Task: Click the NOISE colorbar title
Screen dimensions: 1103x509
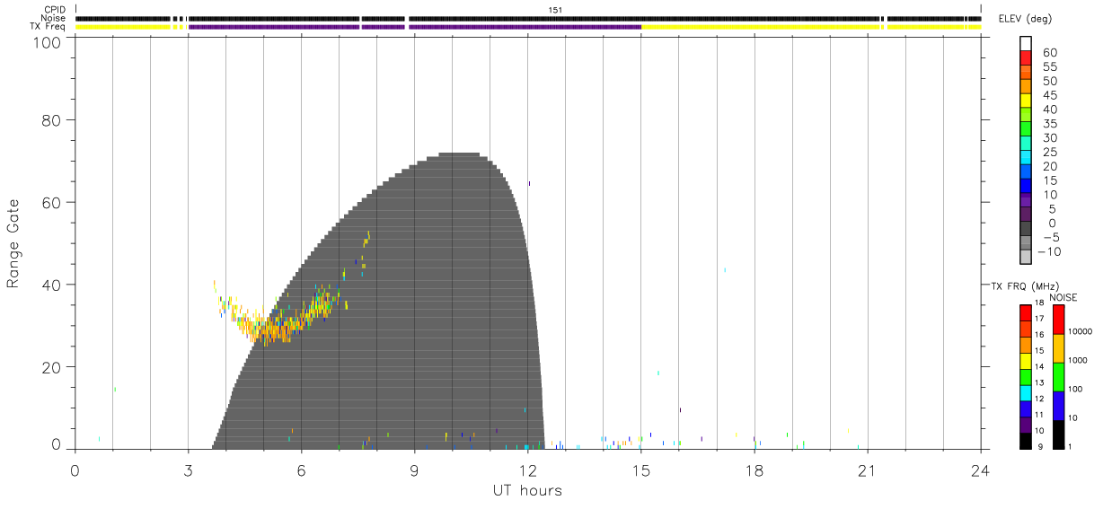Action: tap(1063, 297)
